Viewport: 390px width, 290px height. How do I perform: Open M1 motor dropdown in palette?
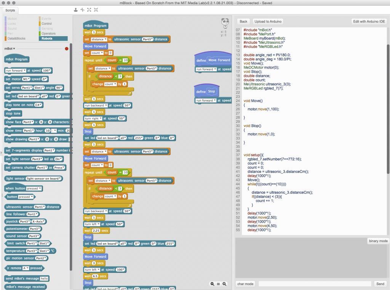click(26, 79)
